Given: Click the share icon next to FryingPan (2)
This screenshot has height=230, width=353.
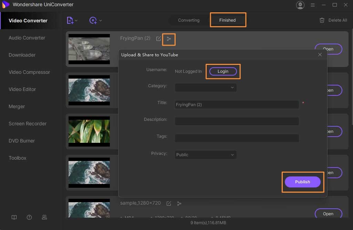Looking at the screenshot, I should click(169, 39).
